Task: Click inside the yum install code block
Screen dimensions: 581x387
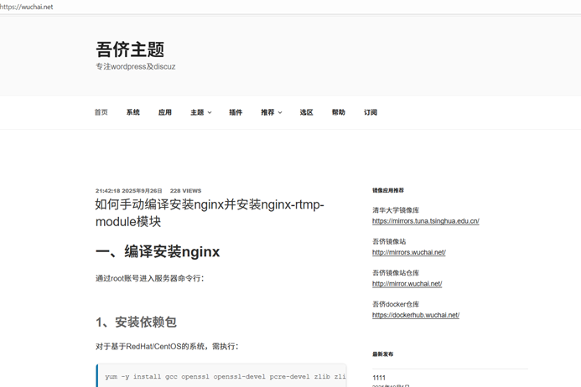Action: [x=223, y=377]
